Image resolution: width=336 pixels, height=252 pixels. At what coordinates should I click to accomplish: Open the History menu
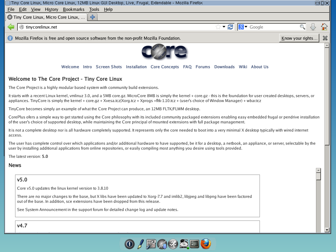[52, 10]
